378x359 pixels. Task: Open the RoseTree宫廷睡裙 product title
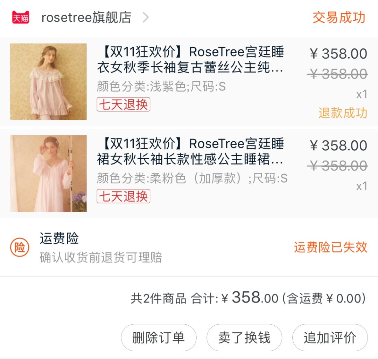[x=190, y=151]
